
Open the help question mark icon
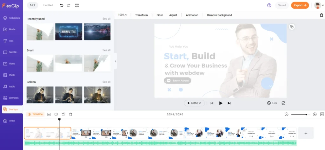[x=269, y=5]
